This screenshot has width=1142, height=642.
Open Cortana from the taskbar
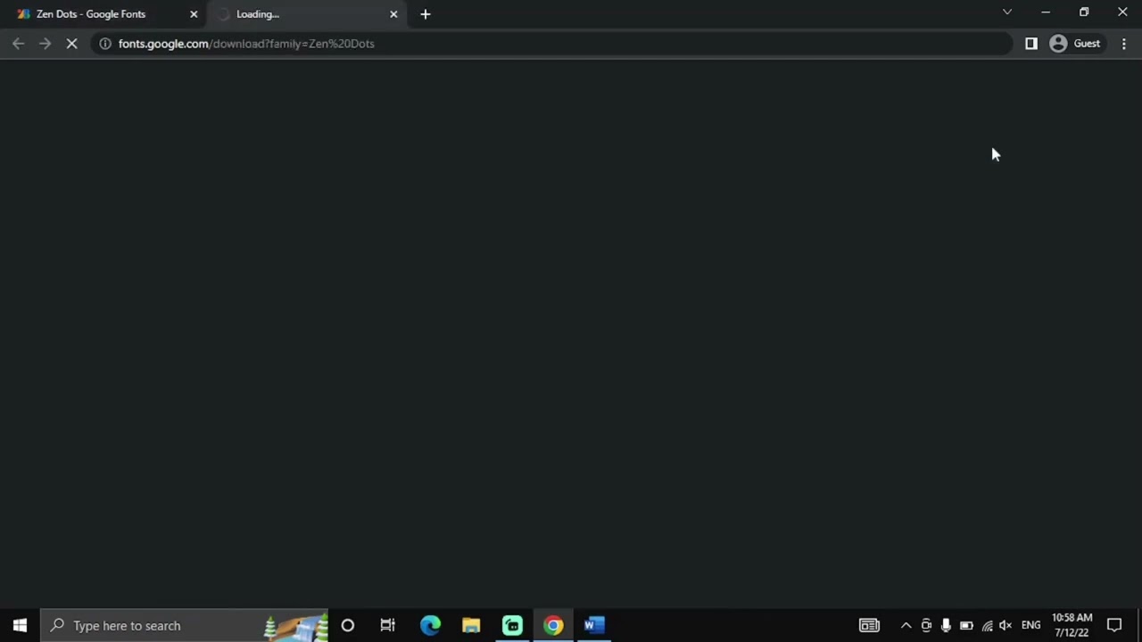point(348,626)
